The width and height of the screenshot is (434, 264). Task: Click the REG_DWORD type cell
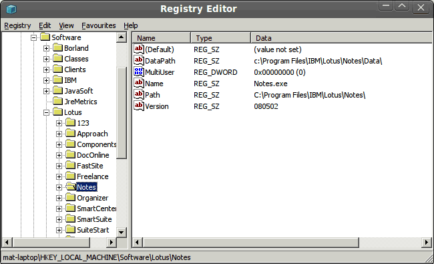coord(216,72)
